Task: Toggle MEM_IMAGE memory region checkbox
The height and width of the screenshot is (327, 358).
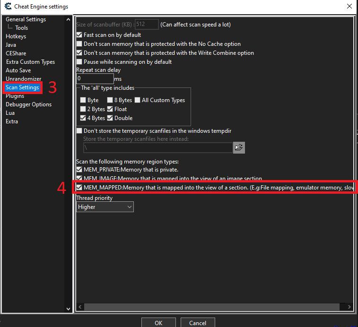Action: coord(79,178)
